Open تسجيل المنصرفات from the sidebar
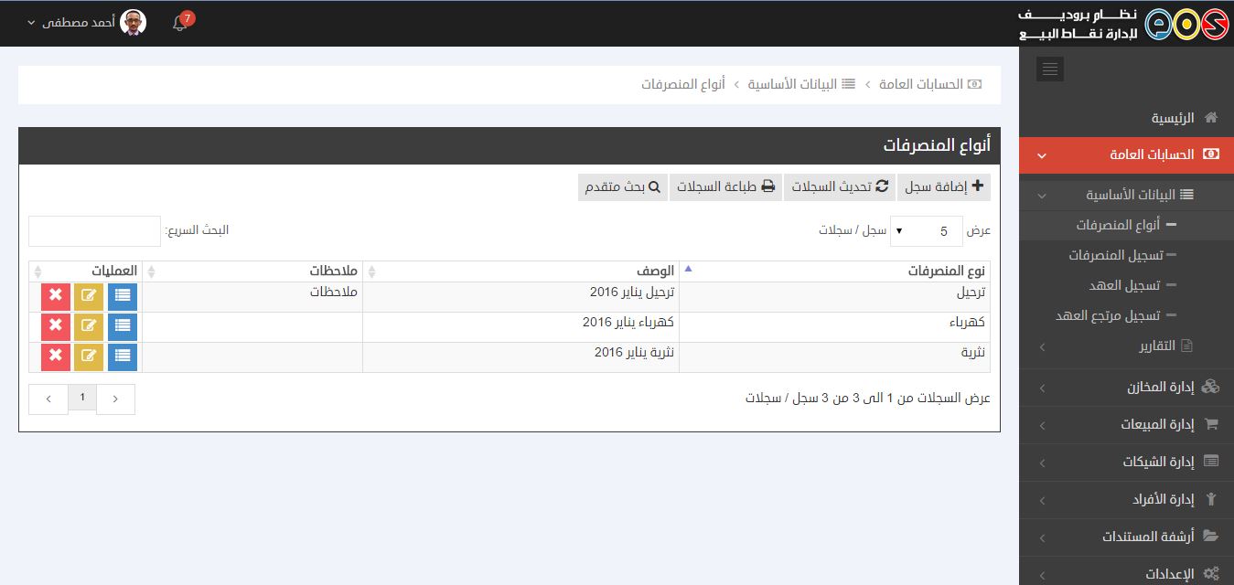The image size is (1234, 585). coord(1116,255)
